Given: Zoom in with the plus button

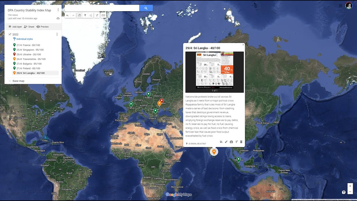Looking at the screenshot, I should (350, 186).
